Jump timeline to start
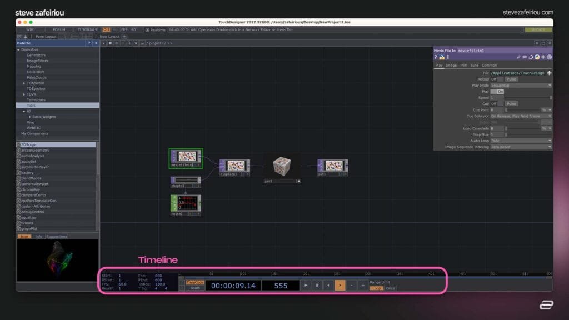 point(306,286)
